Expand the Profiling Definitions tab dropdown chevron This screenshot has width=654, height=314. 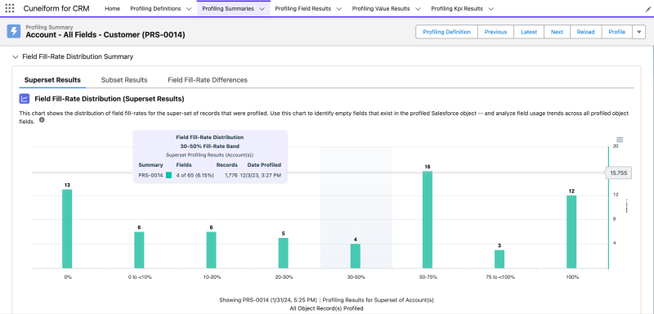(x=189, y=9)
